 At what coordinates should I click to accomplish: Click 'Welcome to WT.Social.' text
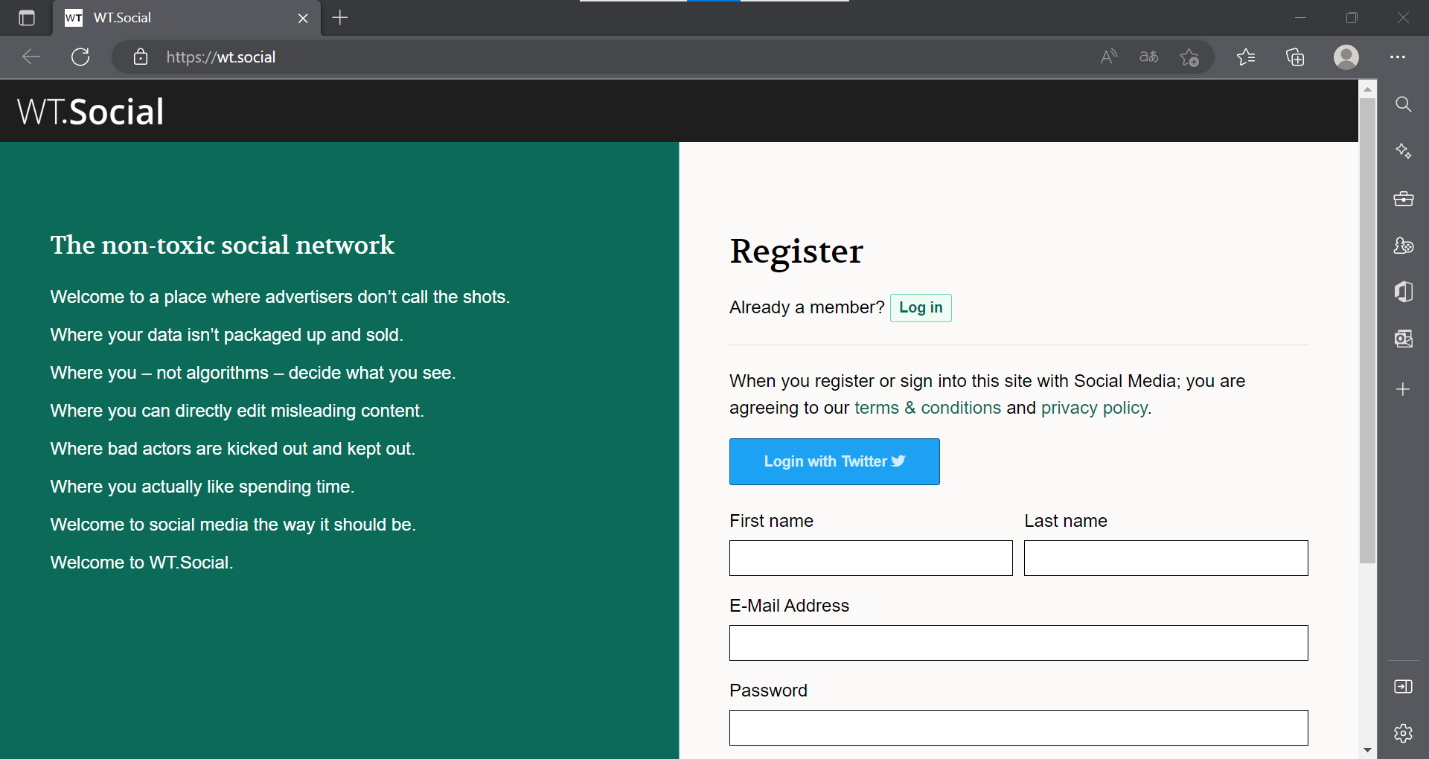[141, 563]
